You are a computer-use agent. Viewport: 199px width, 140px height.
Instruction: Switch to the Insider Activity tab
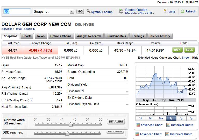click(160, 36)
